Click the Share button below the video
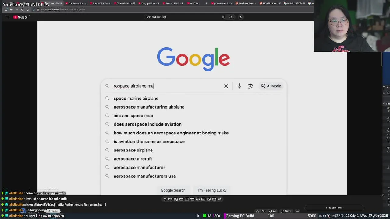Screen dimensions: 390x219 point(286,211)
